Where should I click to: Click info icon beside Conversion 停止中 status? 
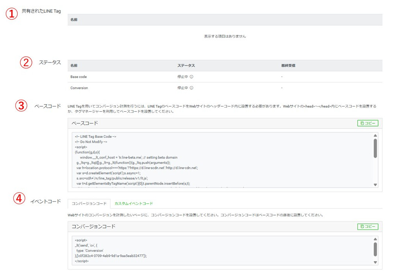(192, 88)
